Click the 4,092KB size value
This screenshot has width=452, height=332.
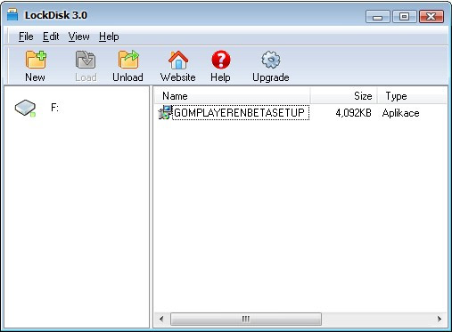353,113
